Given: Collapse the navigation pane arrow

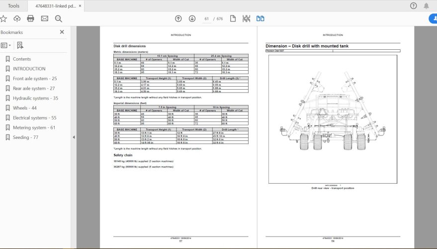Looking at the screenshot, I should 74,137.
